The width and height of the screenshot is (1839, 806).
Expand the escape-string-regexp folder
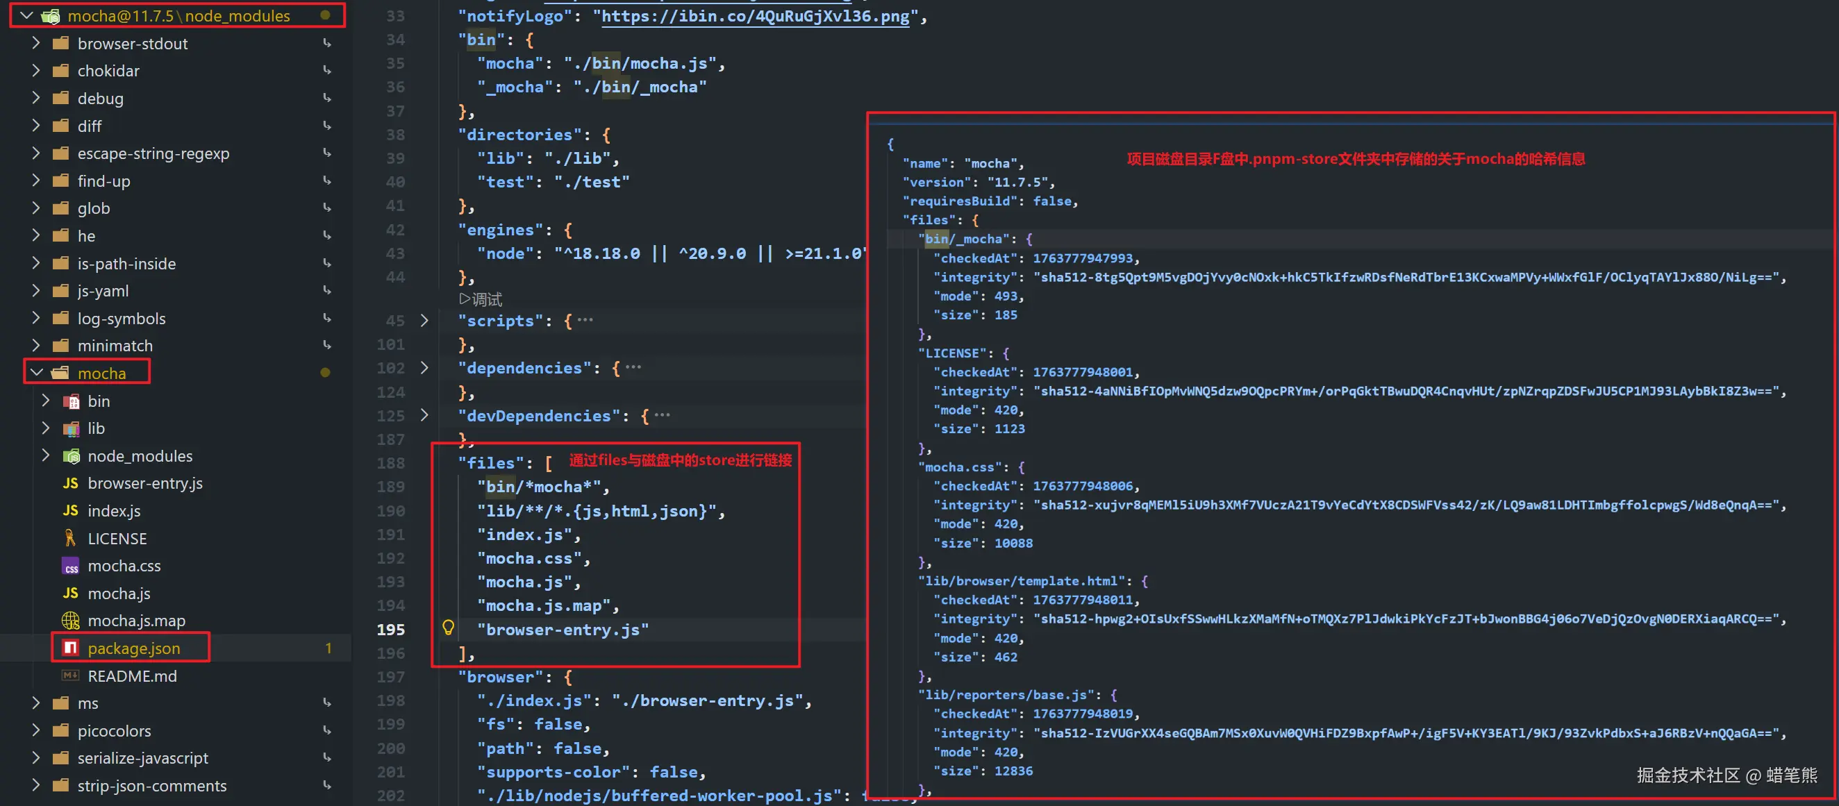(35, 153)
